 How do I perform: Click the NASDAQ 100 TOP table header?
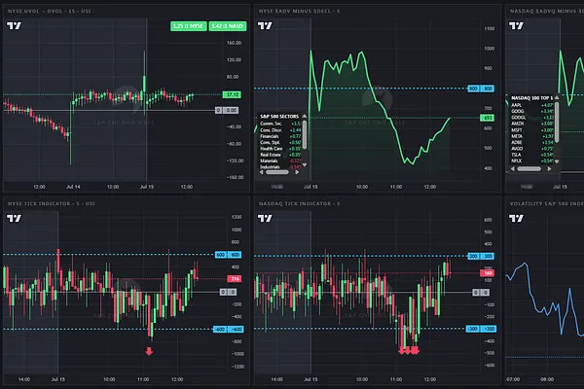[x=531, y=98]
